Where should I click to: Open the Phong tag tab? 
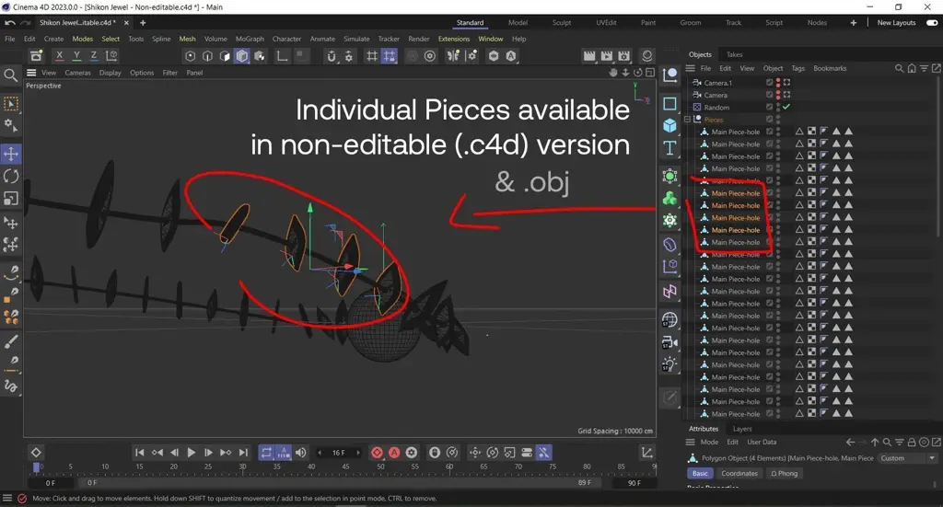point(785,473)
